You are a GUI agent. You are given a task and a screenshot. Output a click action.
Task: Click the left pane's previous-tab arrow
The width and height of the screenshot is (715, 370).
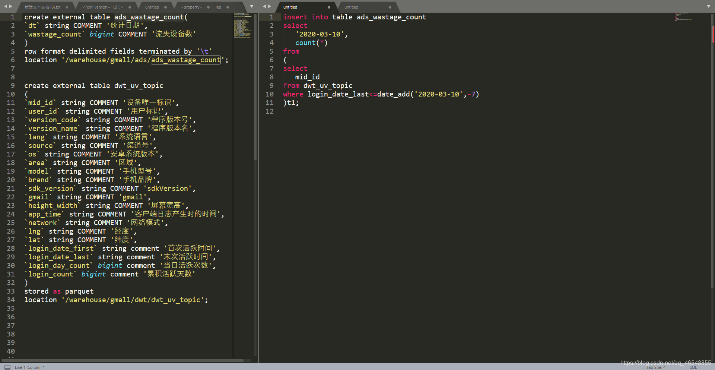click(x=6, y=6)
